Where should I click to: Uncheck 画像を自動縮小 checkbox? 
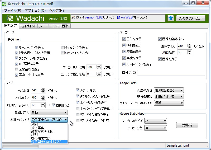pos(160,39)
